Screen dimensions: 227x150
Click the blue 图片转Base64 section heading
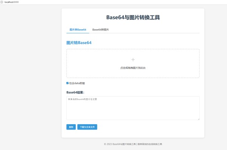point(79,42)
